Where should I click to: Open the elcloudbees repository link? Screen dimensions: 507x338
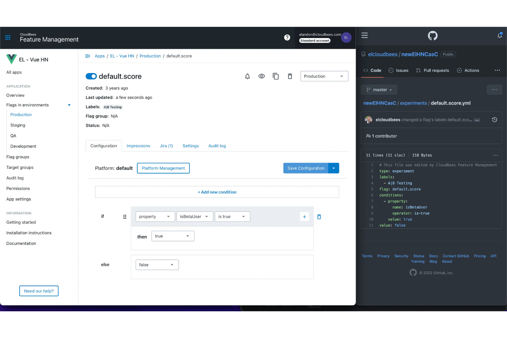coord(383,54)
